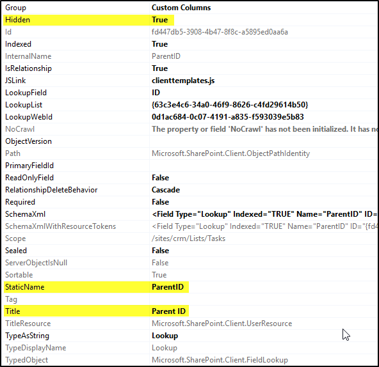Select the Title property label

tap(13, 311)
